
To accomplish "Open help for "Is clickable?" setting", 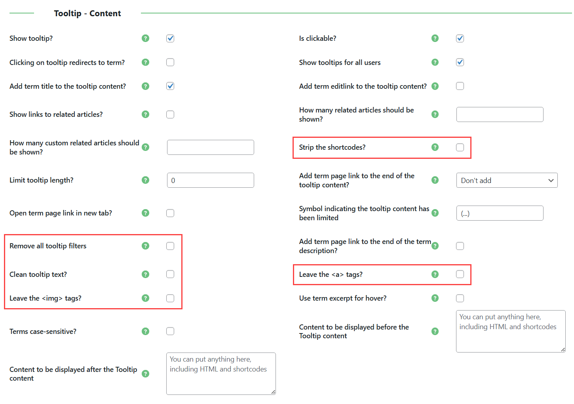I will tap(435, 38).
